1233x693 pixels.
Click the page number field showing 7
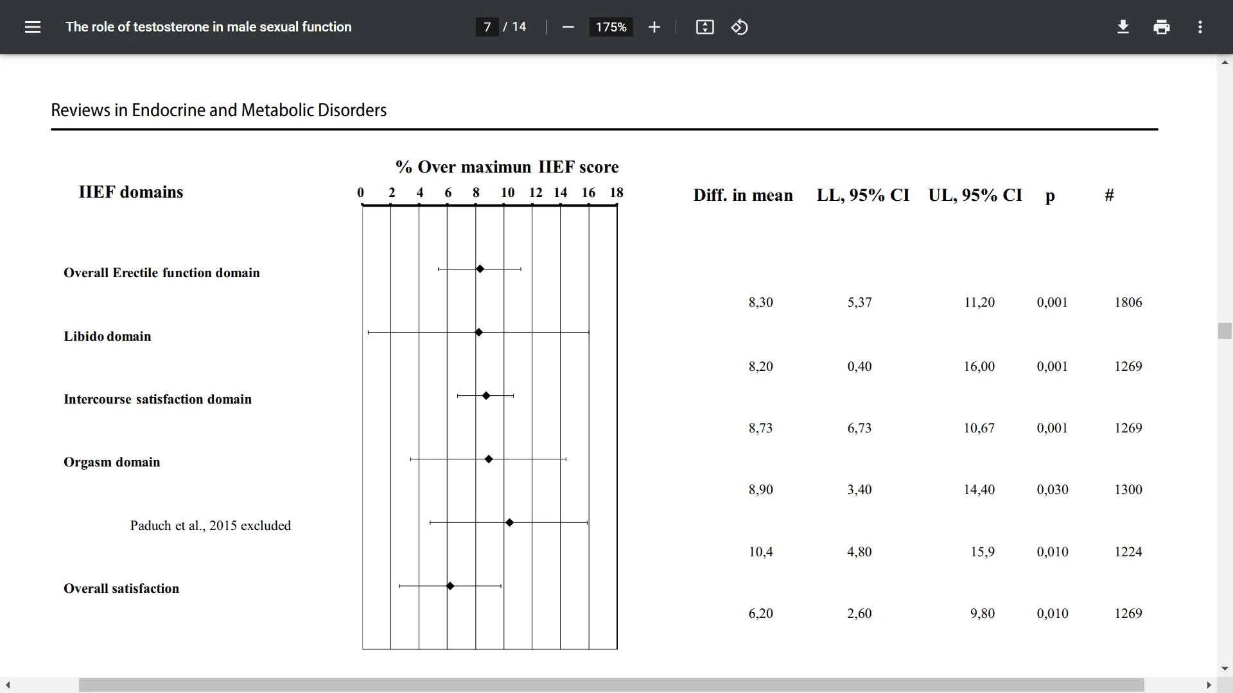(x=487, y=27)
